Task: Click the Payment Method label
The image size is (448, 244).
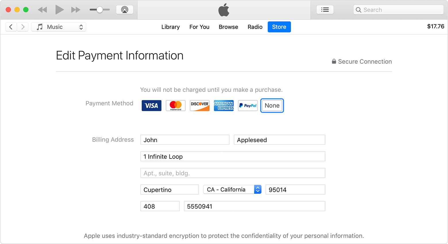Action: [x=109, y=103]
